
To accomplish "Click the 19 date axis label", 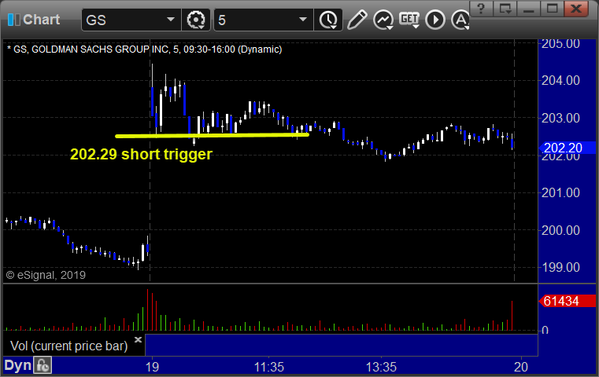I will (152, 367).
